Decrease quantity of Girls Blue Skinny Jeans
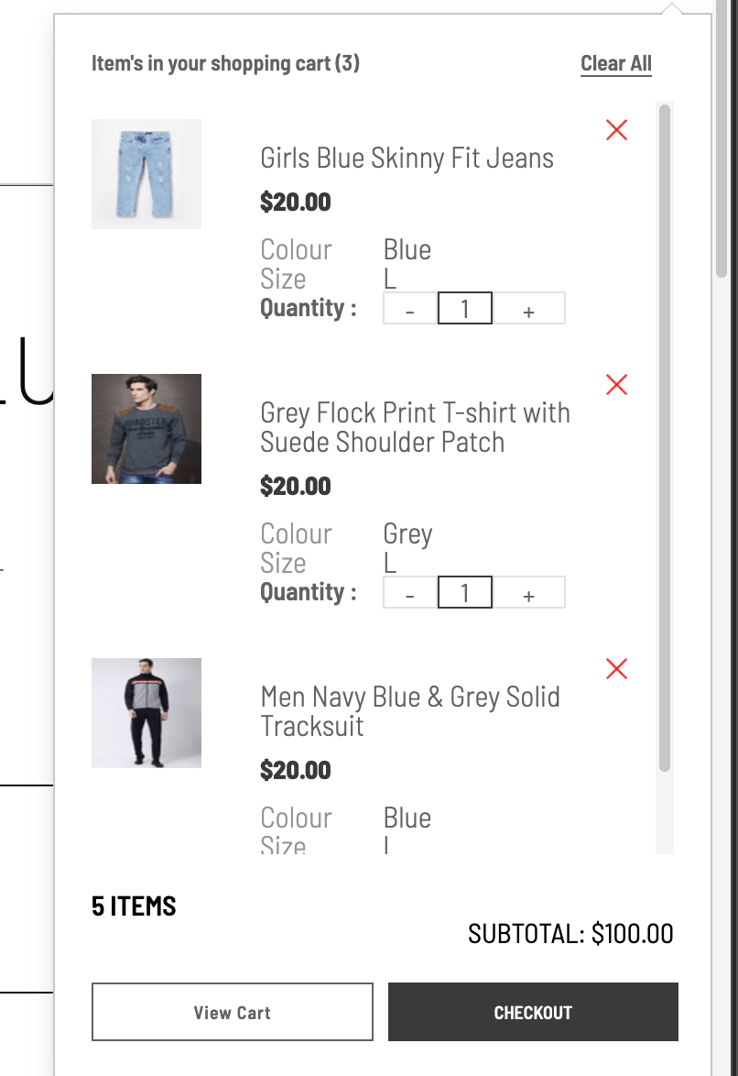Image resolution: width=738 pixels, height=1076 pixels. click(410, 310)
